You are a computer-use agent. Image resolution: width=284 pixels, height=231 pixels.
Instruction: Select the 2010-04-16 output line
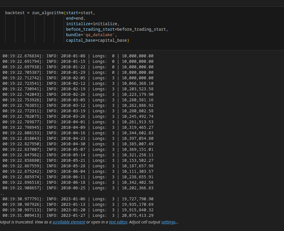[78, 133]
